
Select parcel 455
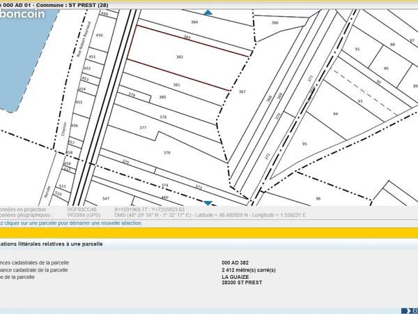[x=79, y=103]
